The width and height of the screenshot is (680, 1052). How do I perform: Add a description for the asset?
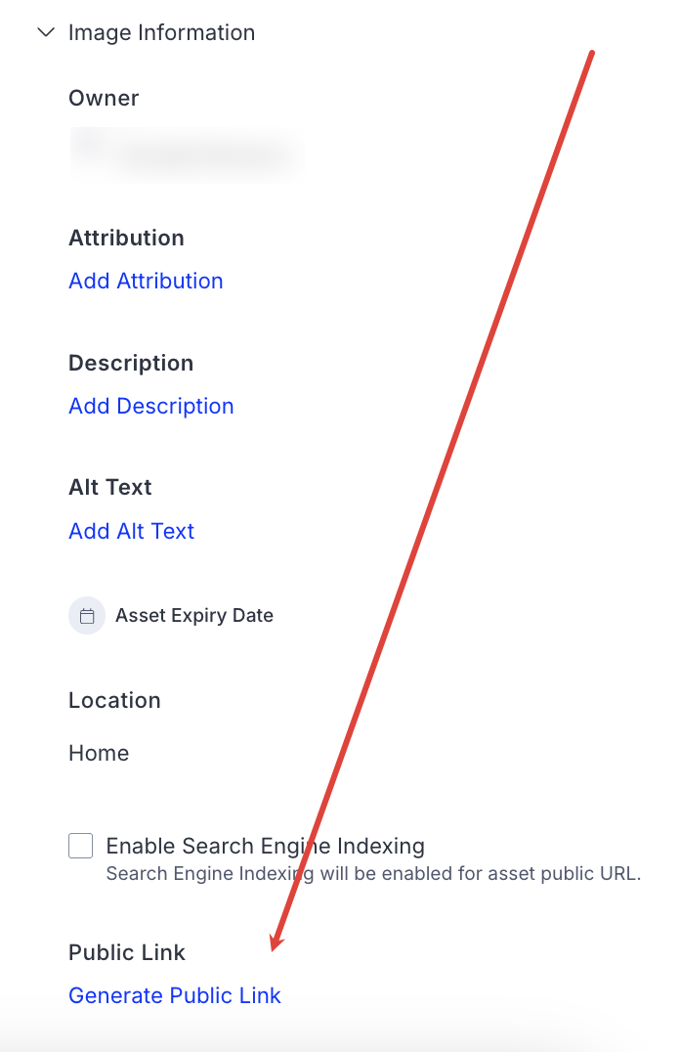(150, 406)
